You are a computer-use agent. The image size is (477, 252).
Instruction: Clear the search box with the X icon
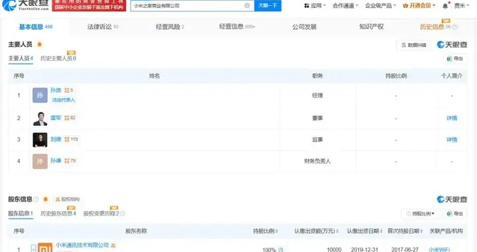pyautogui.click(x=247, y=5)
